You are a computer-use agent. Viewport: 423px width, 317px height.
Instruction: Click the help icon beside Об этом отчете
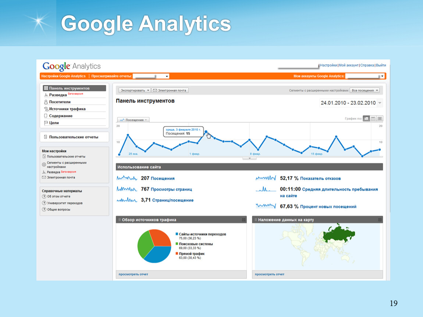pyautogui.click(x=44, y=196)
